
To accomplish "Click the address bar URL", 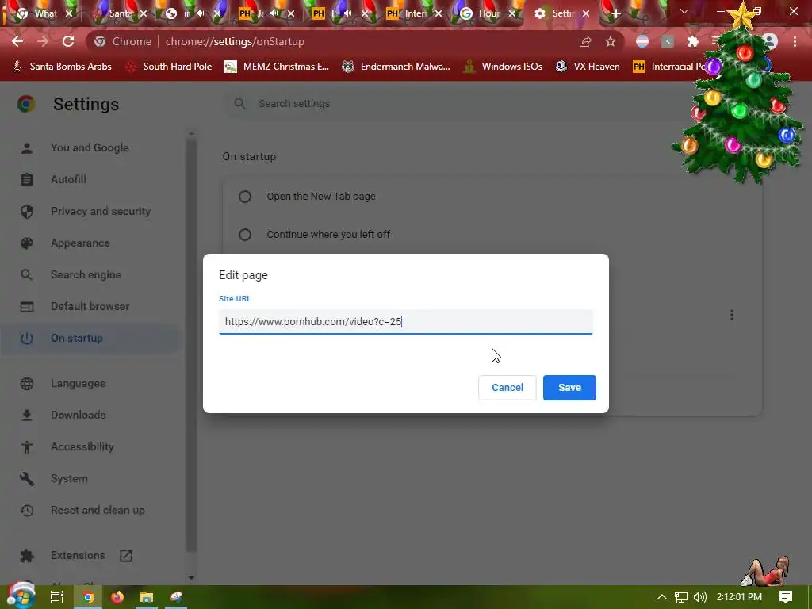I will 235,41.
